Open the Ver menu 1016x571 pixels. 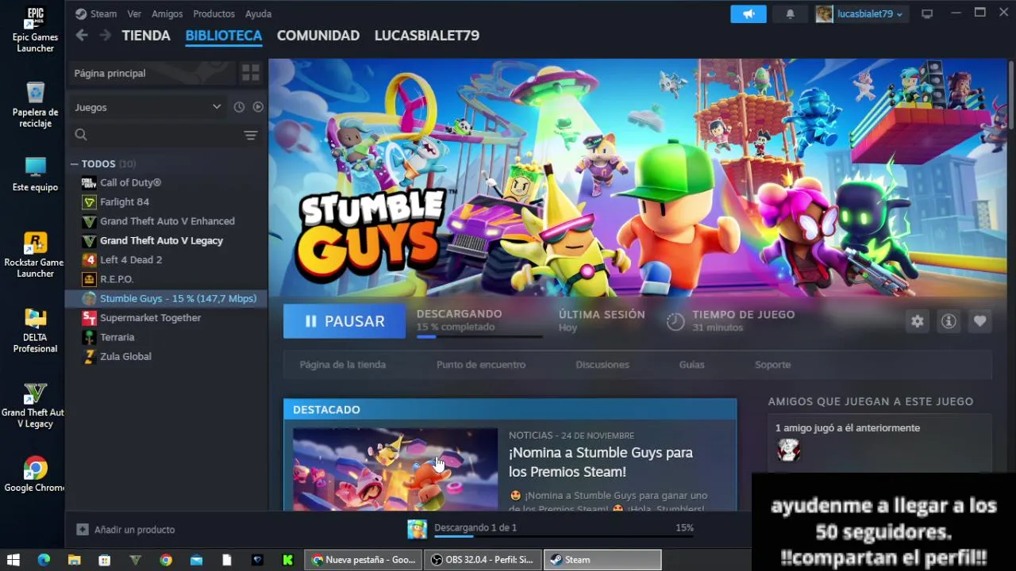click(134, 13)
